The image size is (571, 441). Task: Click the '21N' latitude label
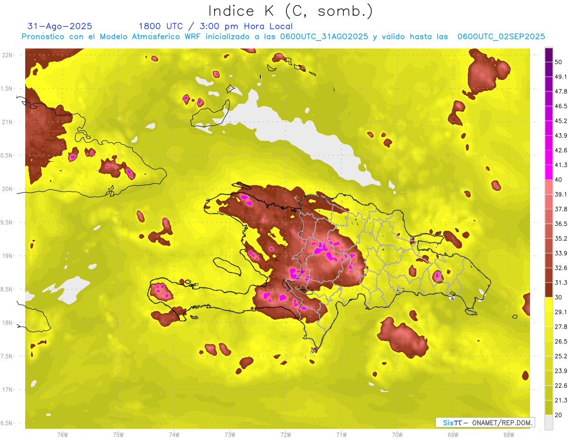[x=7, y=122]
